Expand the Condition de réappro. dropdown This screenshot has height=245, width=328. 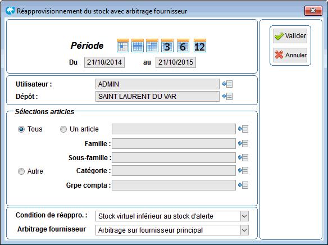(244, 216)
